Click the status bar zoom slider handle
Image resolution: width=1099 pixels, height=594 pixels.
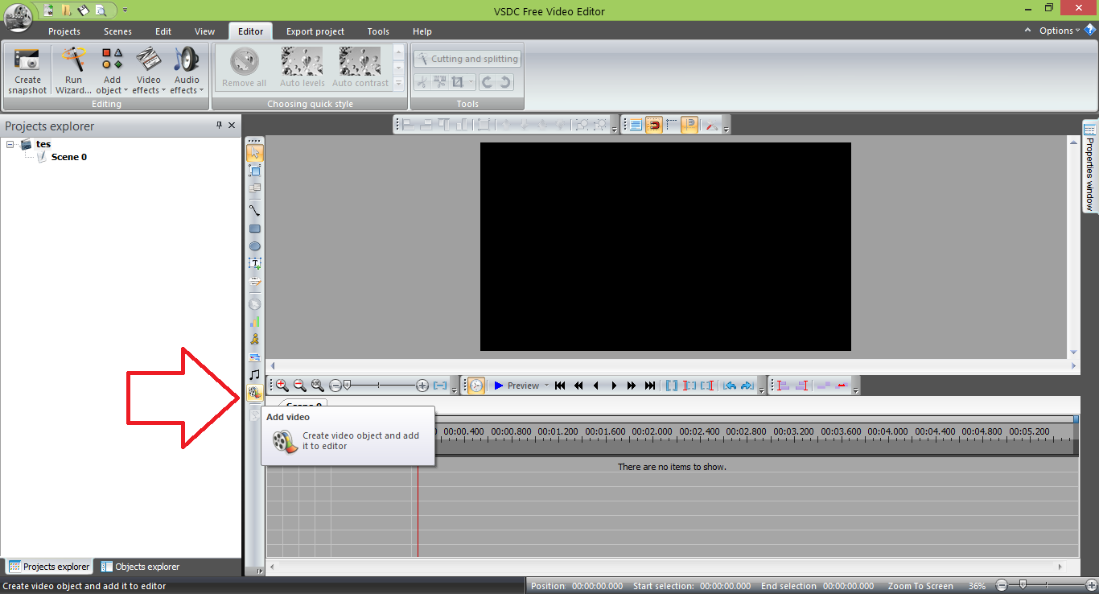(1023, 585)
